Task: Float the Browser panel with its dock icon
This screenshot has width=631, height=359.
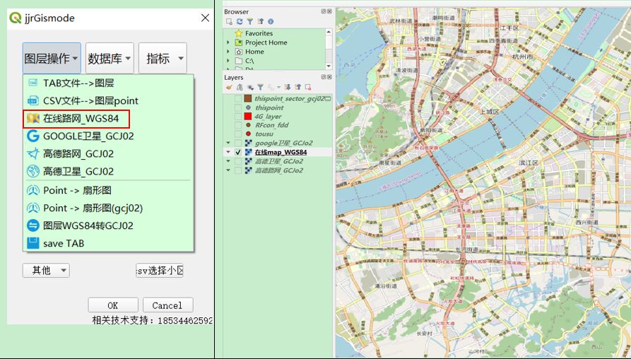Action: [x=323, y=12]
